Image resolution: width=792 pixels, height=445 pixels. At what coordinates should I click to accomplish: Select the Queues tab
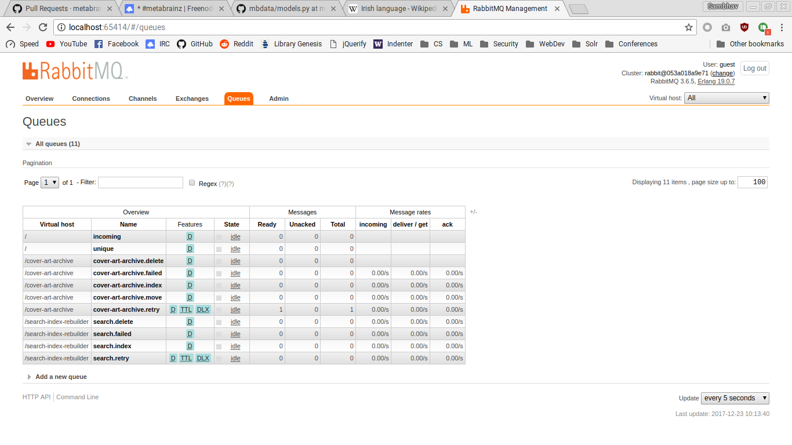[239, 99]
